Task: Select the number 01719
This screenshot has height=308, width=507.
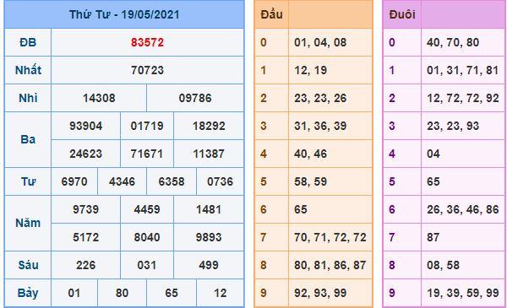Action: (x=147, y=126)
